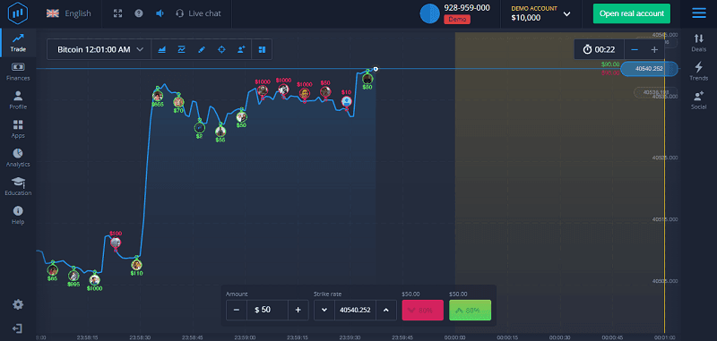
Task: Click the question mark help icon
Action: coord(139,13)
